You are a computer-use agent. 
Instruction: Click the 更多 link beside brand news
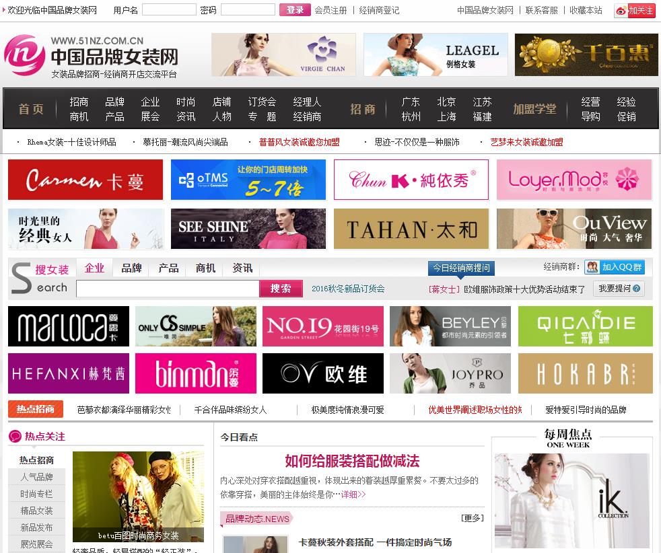tap(473, 518)
